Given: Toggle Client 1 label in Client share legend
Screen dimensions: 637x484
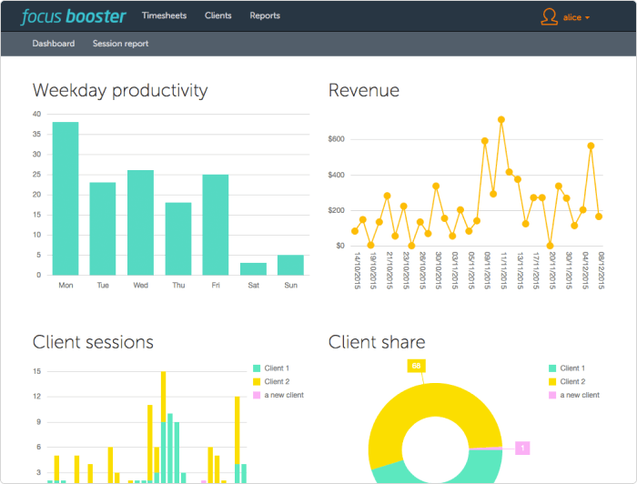Looking at the screenshot, I should (x=572, y=368).
